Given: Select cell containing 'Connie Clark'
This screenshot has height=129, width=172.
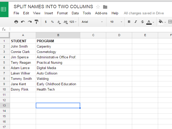Looking at the screenshot, I should tap(23, 52).
